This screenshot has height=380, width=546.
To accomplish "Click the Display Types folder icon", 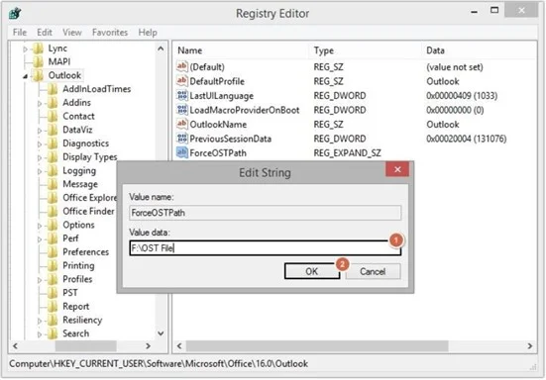I will (53, 157).
